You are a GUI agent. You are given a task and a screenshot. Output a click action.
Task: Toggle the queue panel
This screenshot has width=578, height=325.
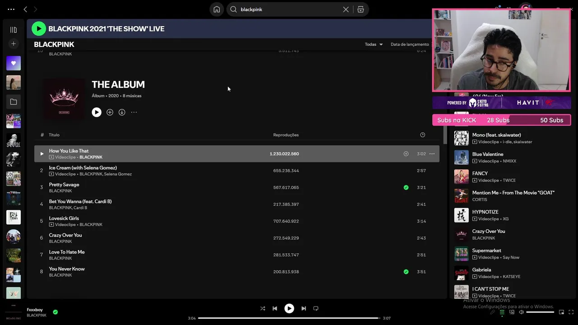coord(502,312)
